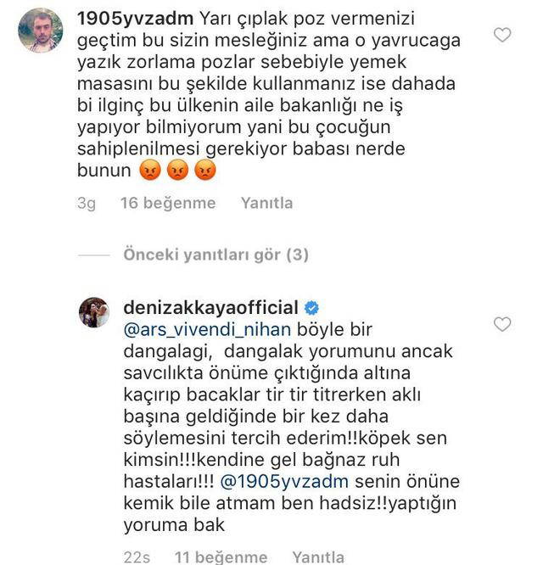Viewport: 543px width, 565px height.
Task: Click the 3g timestamp on first comment
Action: [87, 204]
